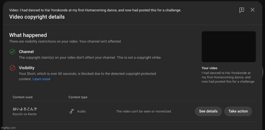Click the Visibility section title
The height and width of the screenshot is (130, 265).
[26, 68]
